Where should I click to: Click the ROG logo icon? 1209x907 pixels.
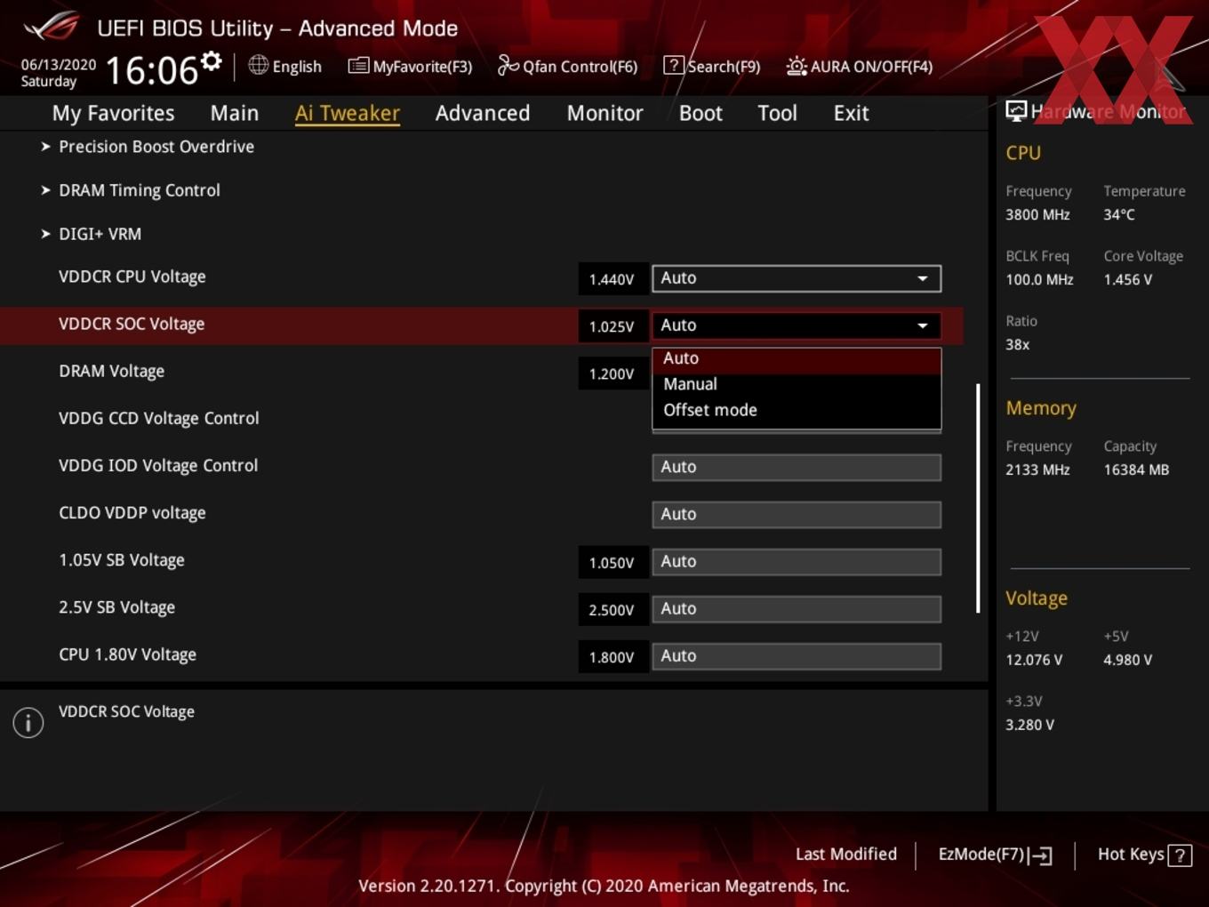(x=52, y=27)
